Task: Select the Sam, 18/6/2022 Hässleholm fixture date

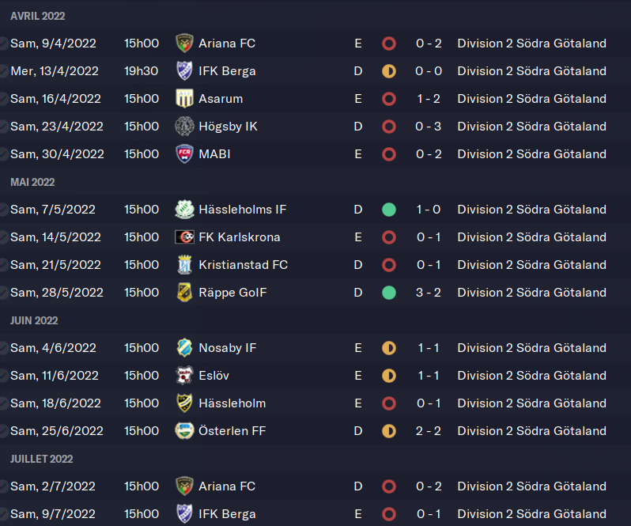Action: (x=55, y=403)
